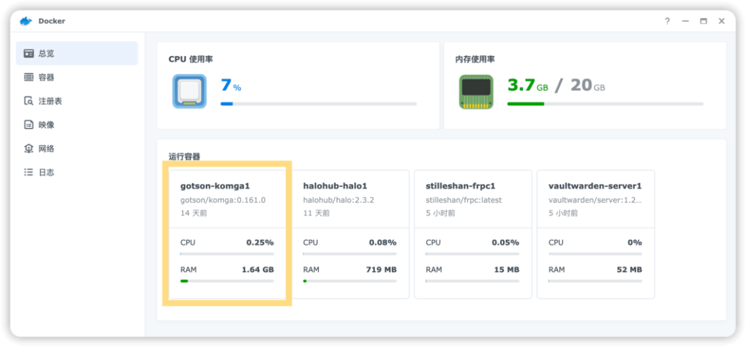Click the 0.05% CPU value
Screen dimensions: 746x347
[505, 243]
